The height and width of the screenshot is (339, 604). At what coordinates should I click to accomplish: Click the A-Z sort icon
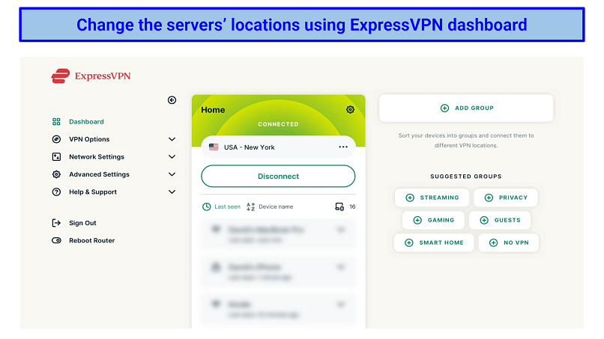coord(251,207)
